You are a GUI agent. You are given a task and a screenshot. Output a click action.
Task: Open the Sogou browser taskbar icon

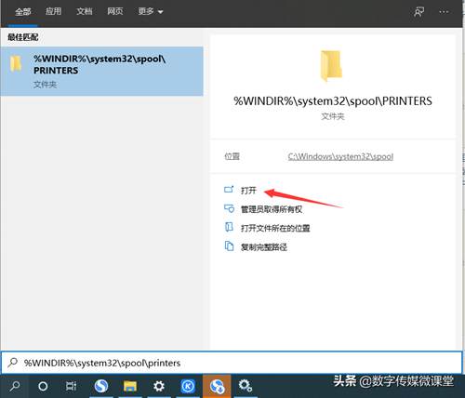coord(101,386)
